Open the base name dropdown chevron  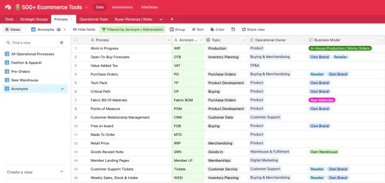87,8
